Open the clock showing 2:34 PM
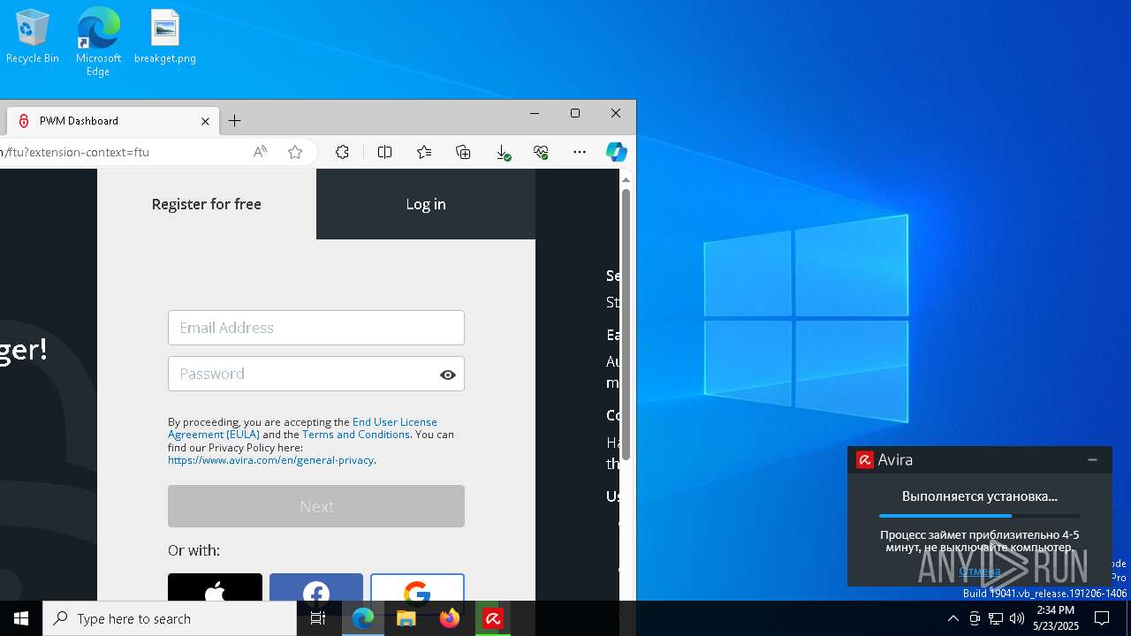This screenshot has height=636, width=1131. click(x=1056, y=618)
